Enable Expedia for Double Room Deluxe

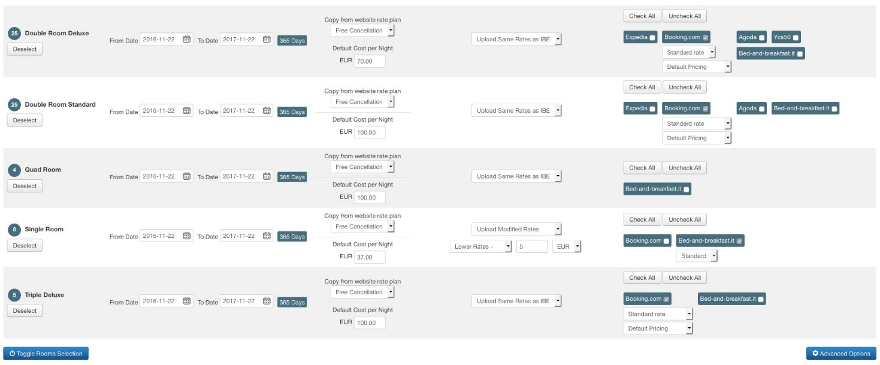point(652,37)
